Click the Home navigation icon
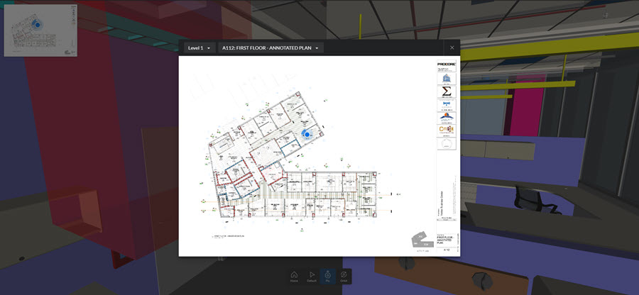This screenshot has width=639, height=295. pos(294,276)
